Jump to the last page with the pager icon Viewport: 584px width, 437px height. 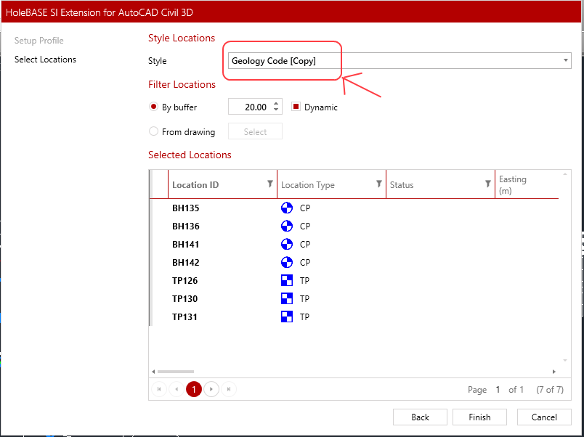tap(229, 389)
